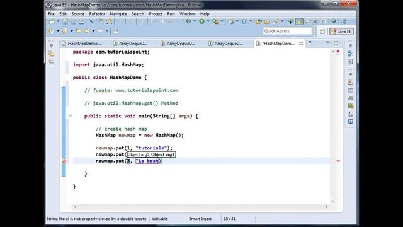Click the bottom icon in right sidebar

350,122
